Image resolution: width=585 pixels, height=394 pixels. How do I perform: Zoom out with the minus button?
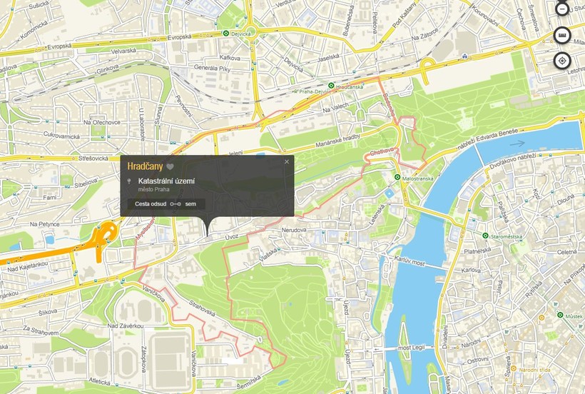click(x=562, y=9)
